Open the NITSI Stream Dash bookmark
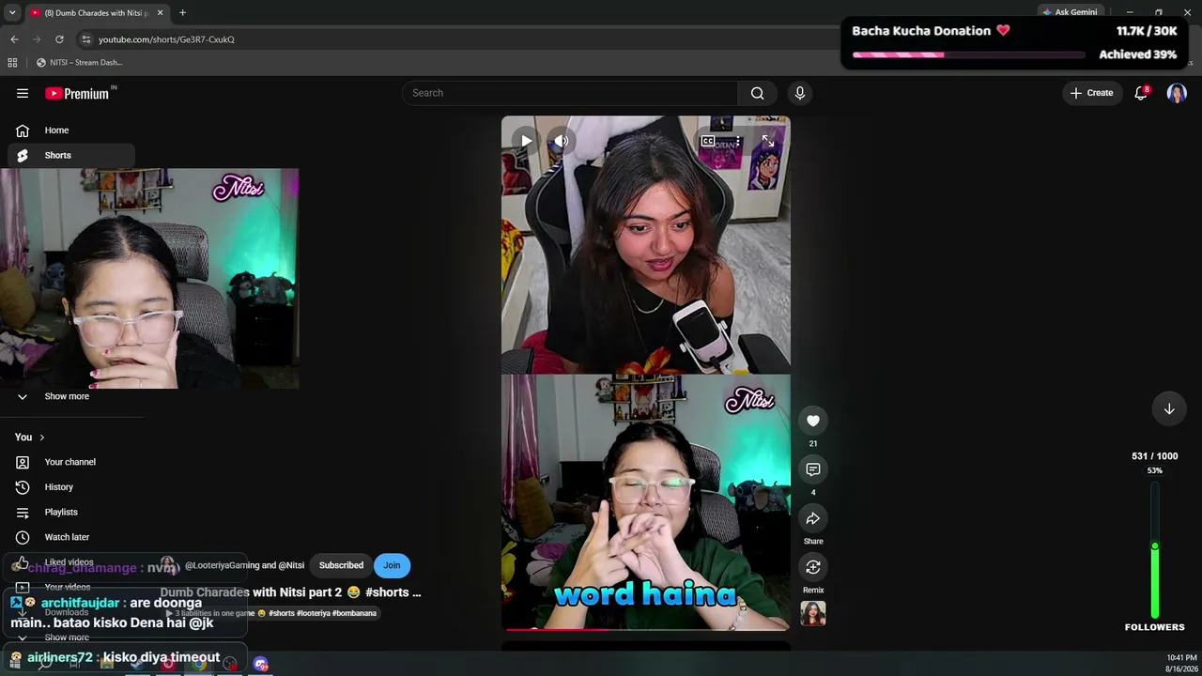The height and width of the screenshot is (676, 1202). pos(80,63)
